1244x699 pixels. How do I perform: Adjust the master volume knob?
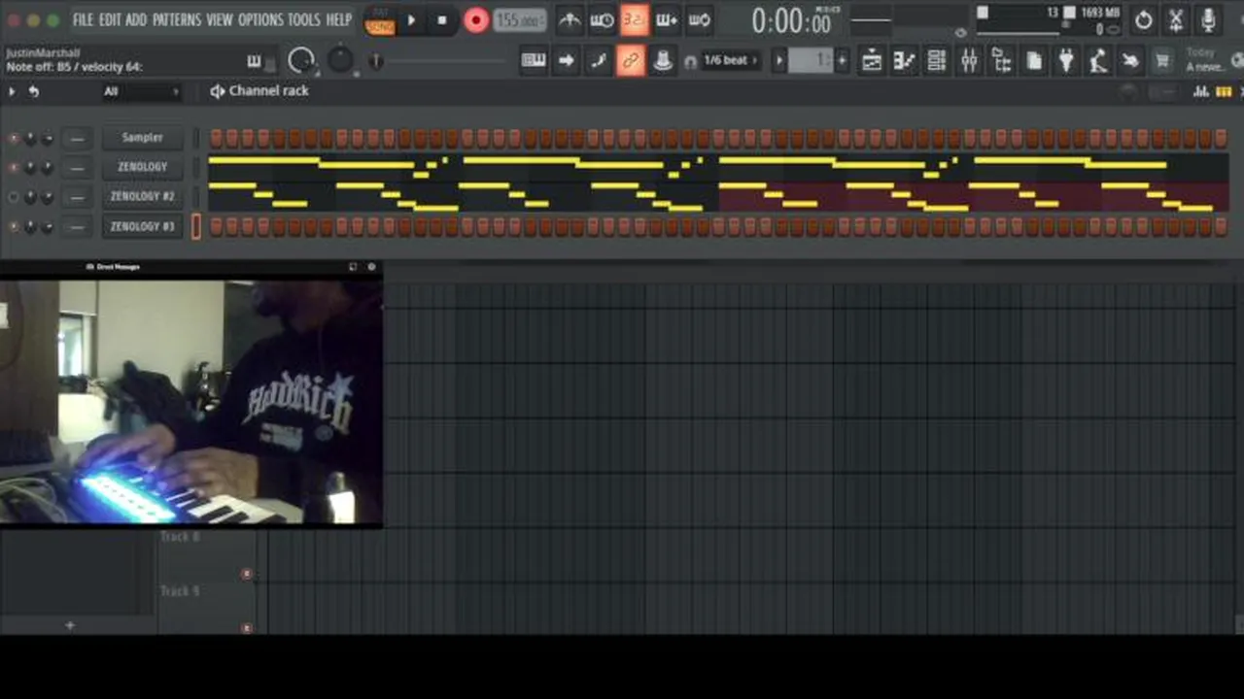(301, 60)
